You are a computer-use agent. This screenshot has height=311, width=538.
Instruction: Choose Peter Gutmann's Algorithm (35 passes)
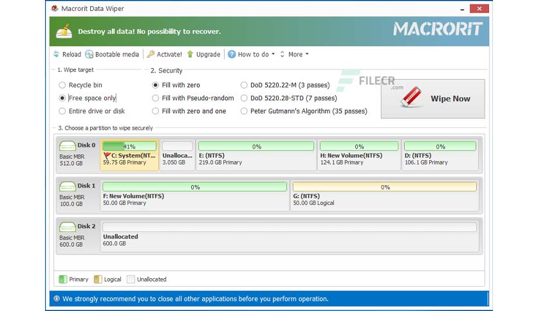pyautogui.click(x=244, y=111)
